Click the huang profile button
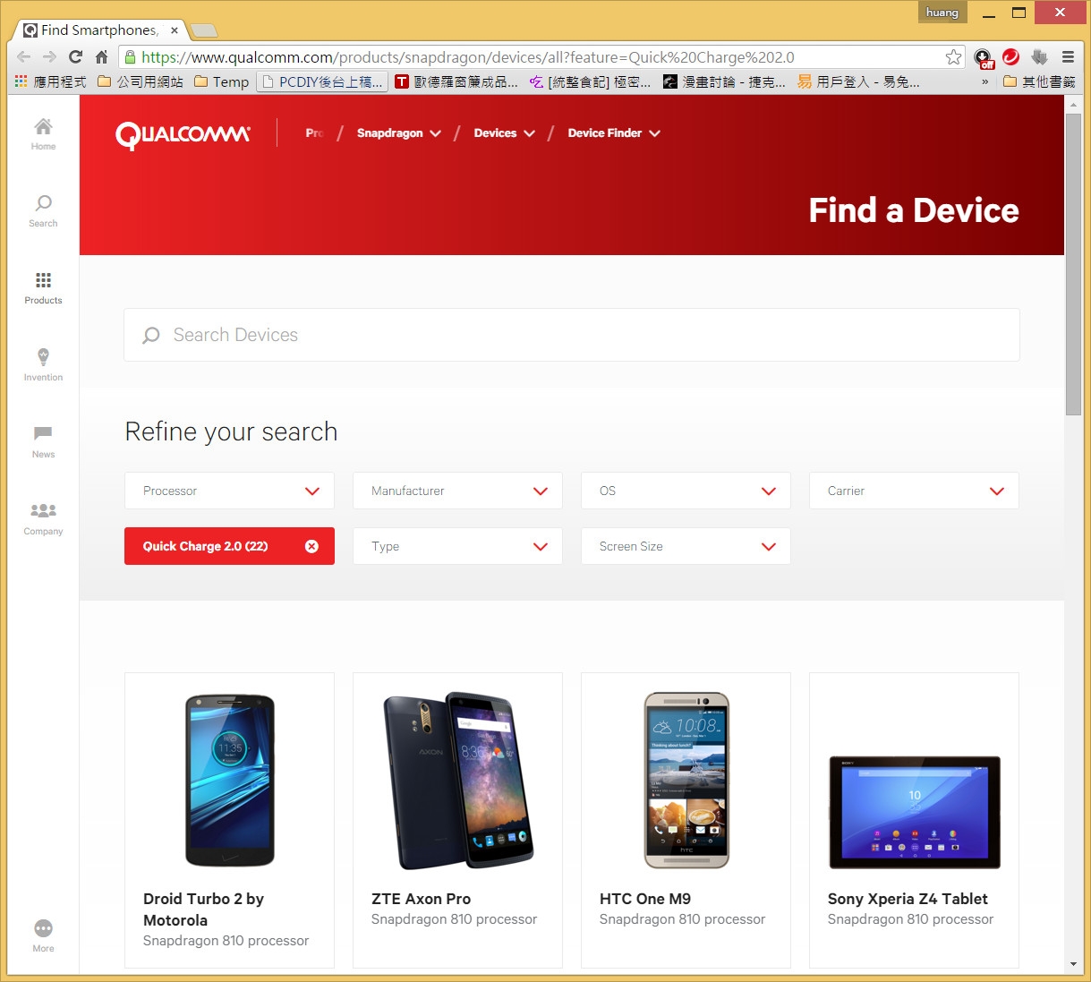 click(942, 13)
